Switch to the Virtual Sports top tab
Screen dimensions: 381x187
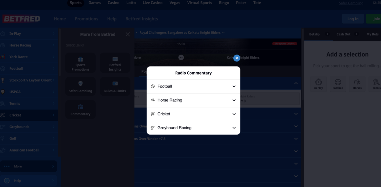tap(200, 3)
